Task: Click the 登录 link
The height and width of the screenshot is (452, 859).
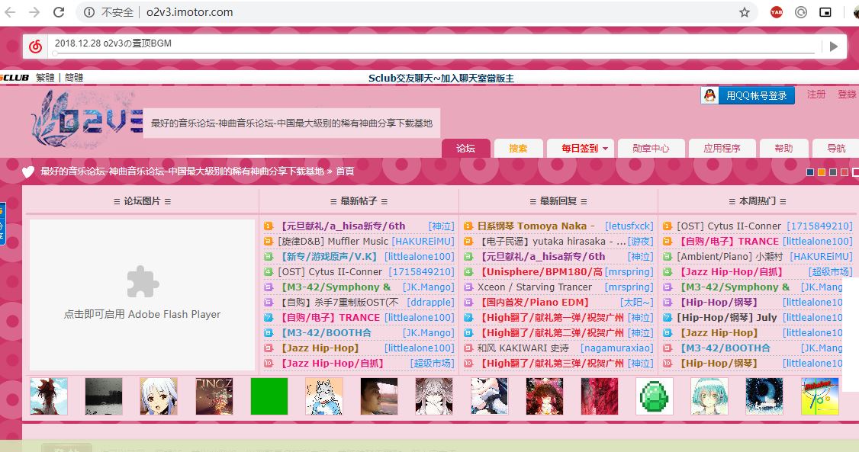Action: tap(847, 94)
